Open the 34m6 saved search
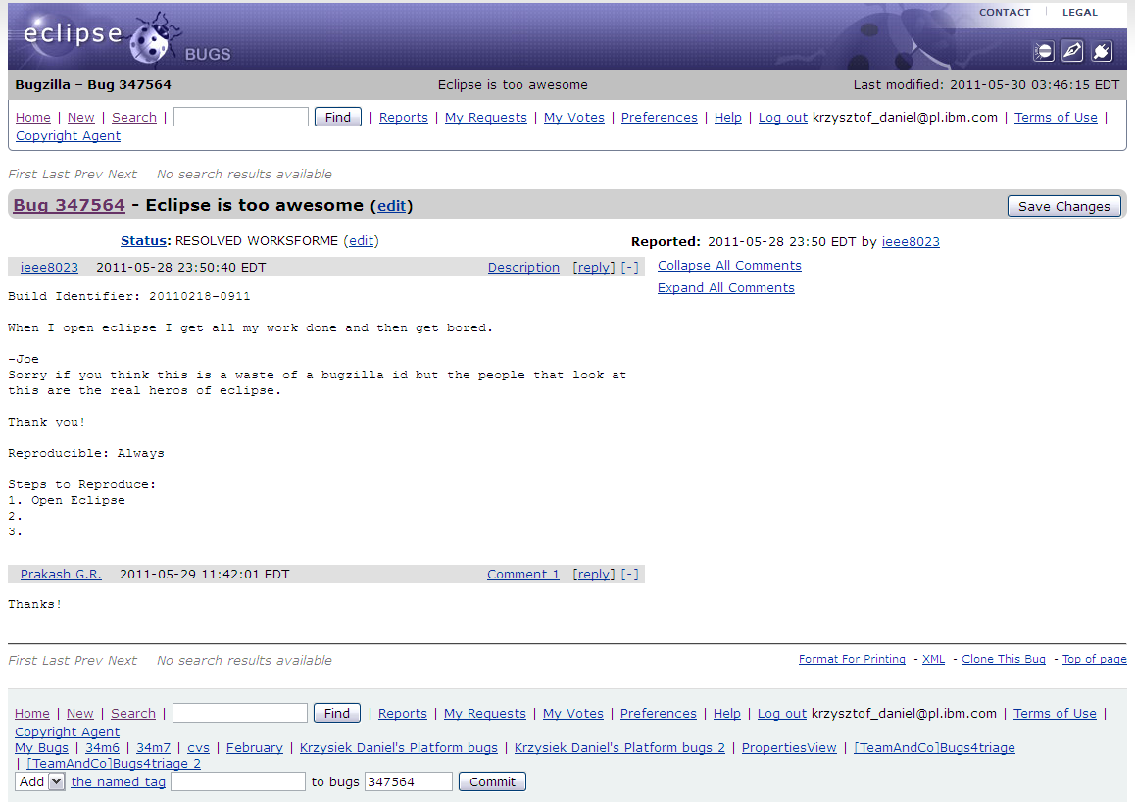Screen dimensions: 1135x804 (102, 748)
